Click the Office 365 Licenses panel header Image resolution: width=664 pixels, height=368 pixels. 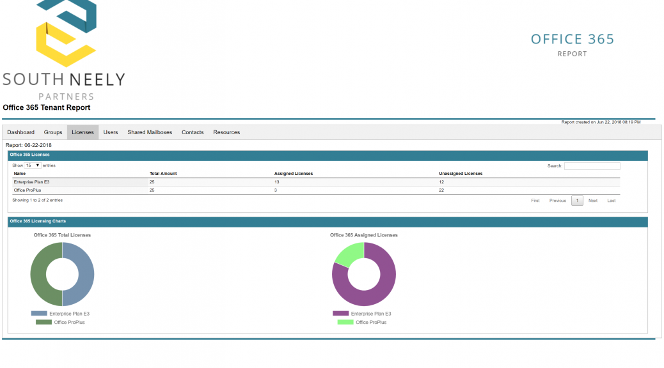(x=328, y=155)
